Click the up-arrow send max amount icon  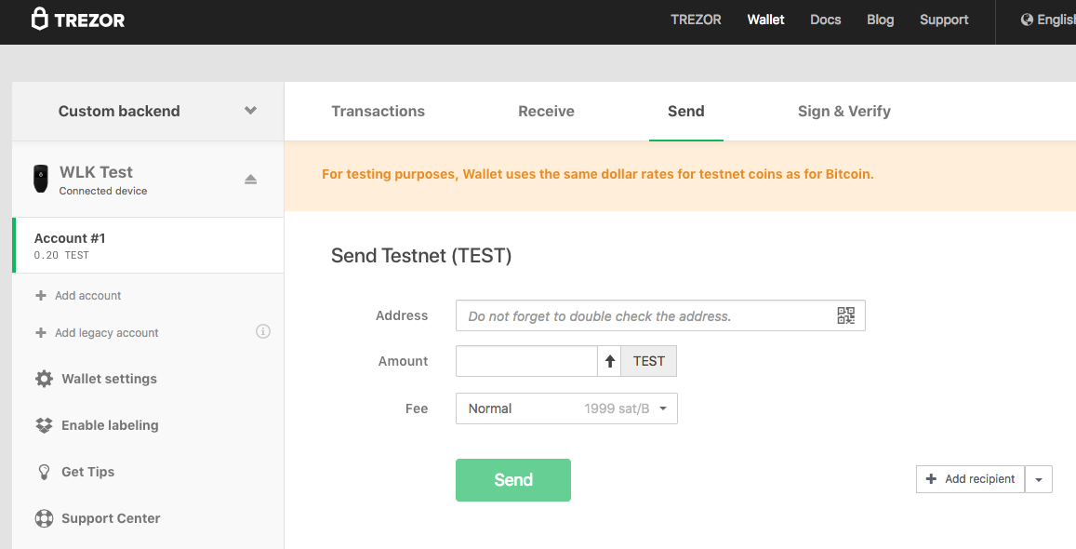tap(610, 361)
